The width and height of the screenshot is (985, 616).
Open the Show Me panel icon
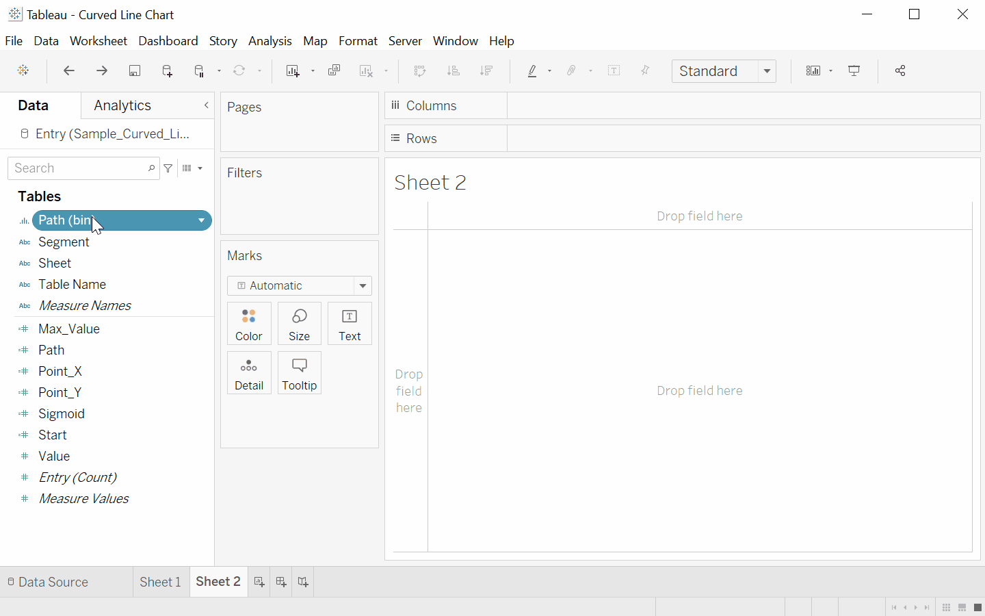(x=814, y=70)
